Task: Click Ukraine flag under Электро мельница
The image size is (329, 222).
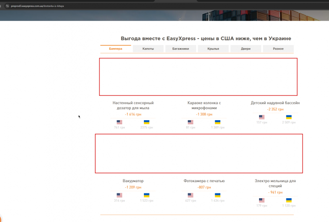Action: (289, 200)
